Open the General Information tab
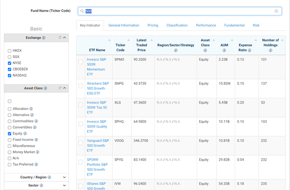290x190 pixels. click(124, 26)
